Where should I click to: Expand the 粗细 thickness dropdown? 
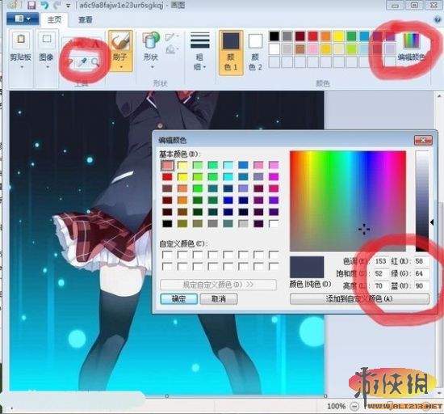point(200,62)
